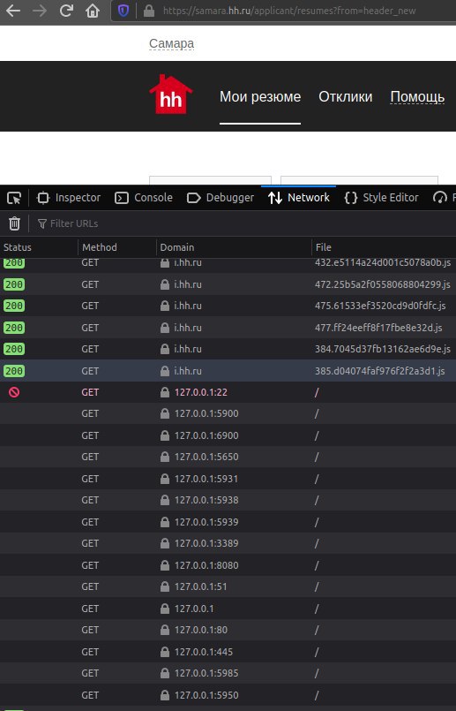Sort requests by Domain column header
This screenshot has height=711, width=456.
click(x=234, y=247)
